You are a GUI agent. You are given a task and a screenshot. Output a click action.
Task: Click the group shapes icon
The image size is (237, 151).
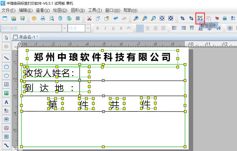tap(200, 18)
